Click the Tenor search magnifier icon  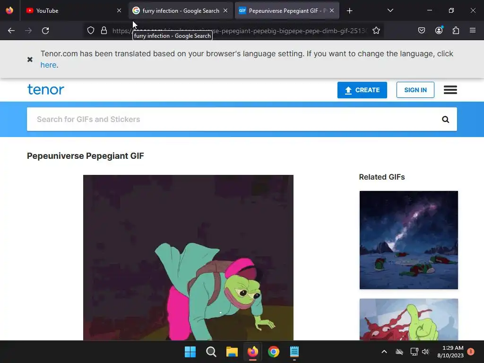(445, 120)
